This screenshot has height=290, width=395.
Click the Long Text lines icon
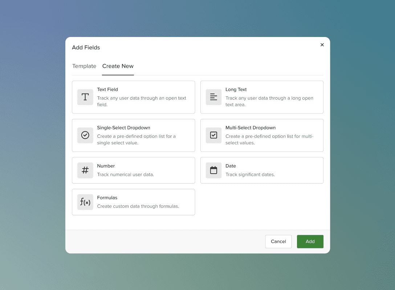pyautogui.click(x=213, y=97)
